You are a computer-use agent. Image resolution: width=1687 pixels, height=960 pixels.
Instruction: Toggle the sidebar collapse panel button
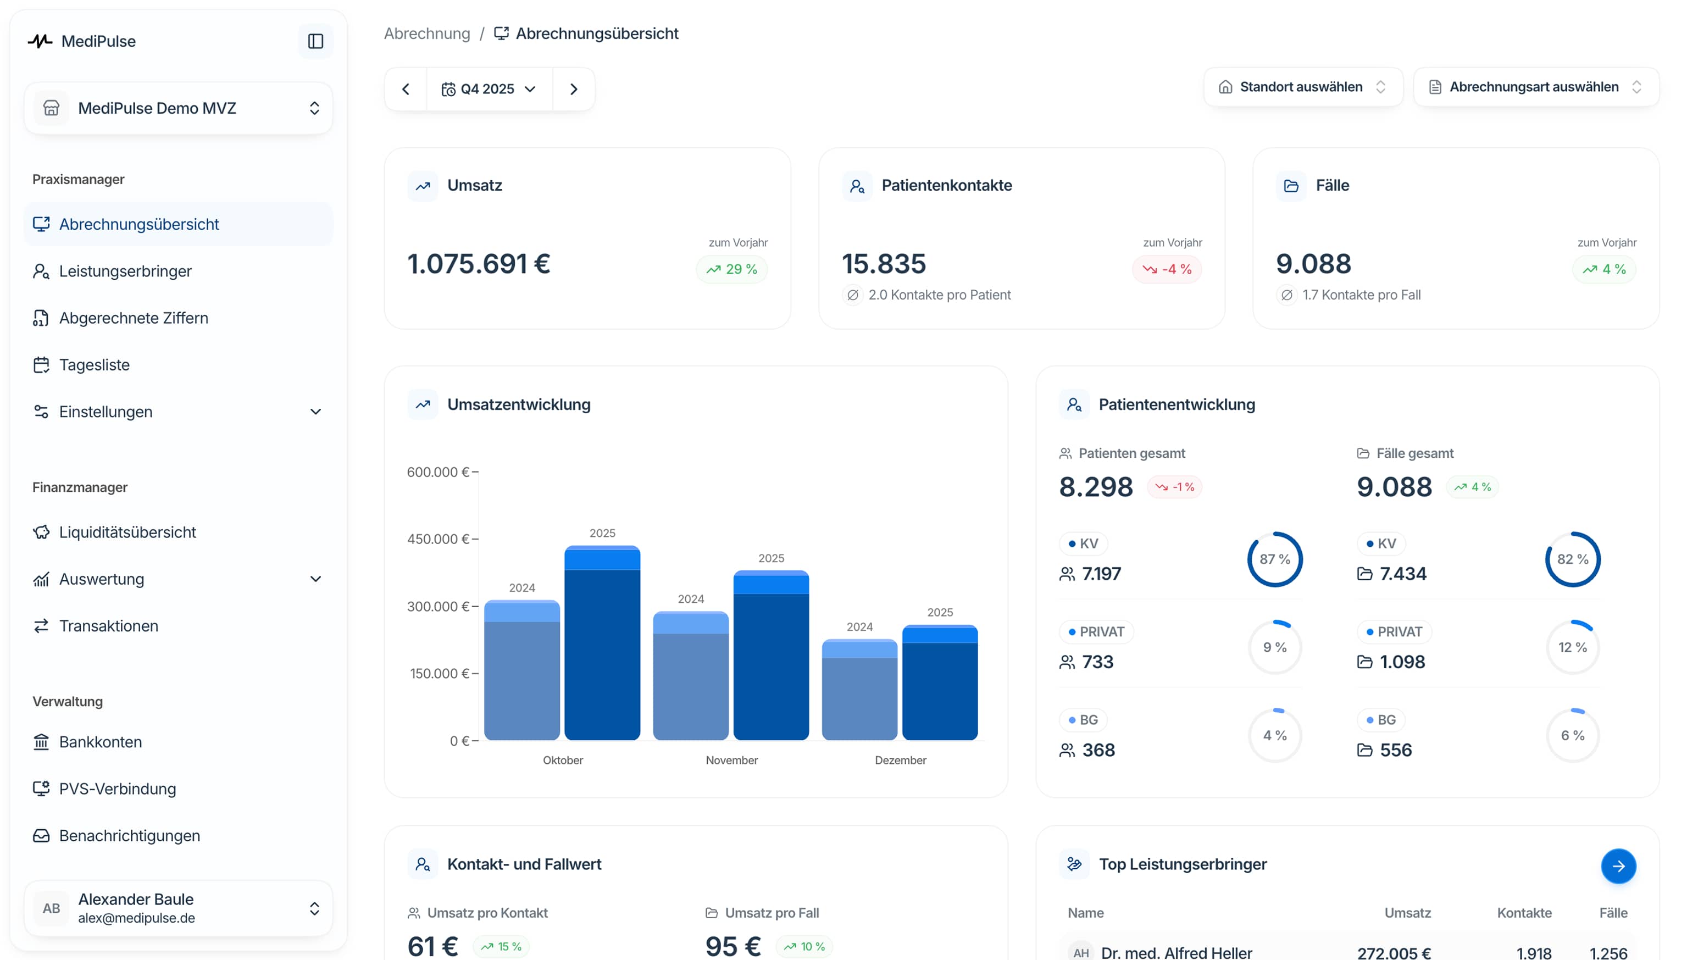tap(315, 41)
